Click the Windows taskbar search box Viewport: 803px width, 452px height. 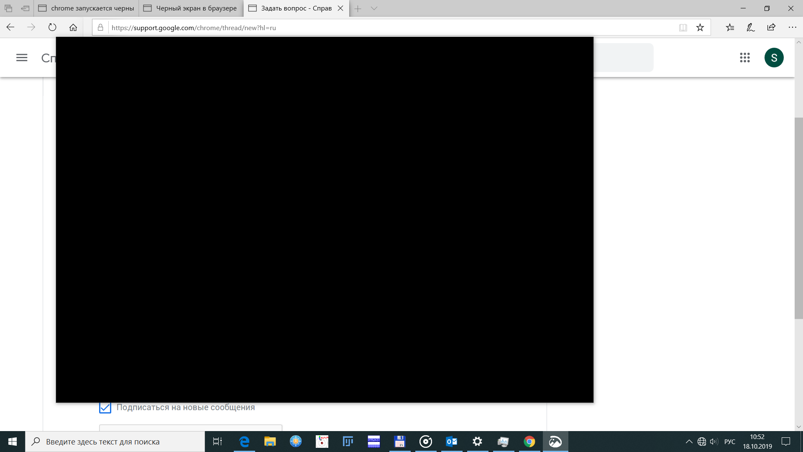[x=115, y=442]
